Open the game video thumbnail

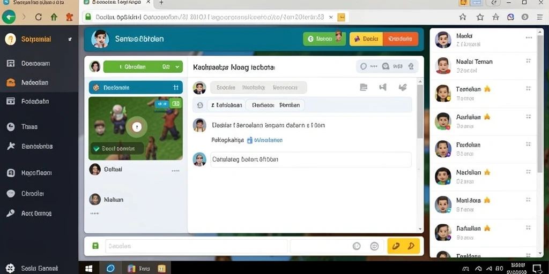[136, 128]
